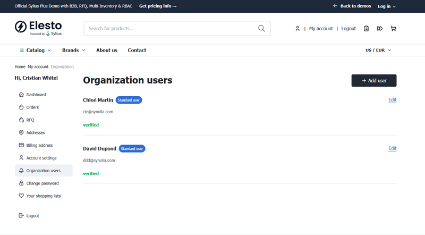The height and width of the screenshot is (235, 425).
Task: Focus the Search for products field
Action: point(170,29)
